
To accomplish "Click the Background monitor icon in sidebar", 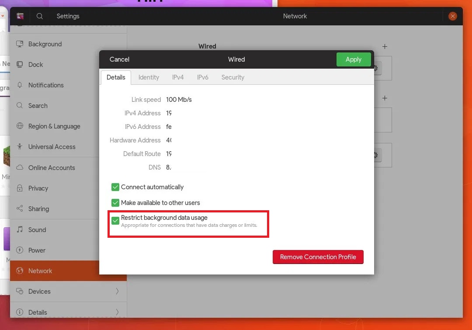I will point(20,44).
